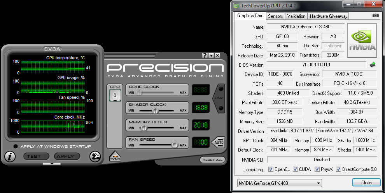385x193 pixels.
Task: Expand the panel arrow below TEST button
Action: (x=52, y=164)
